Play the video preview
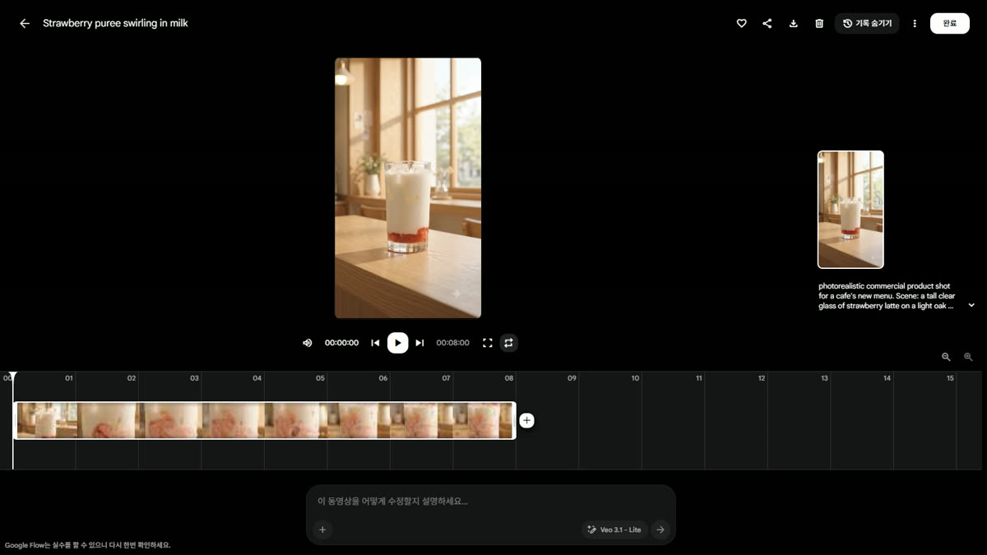Image resolution: width=987 pixels, height=555 pixels. [398, 343]
